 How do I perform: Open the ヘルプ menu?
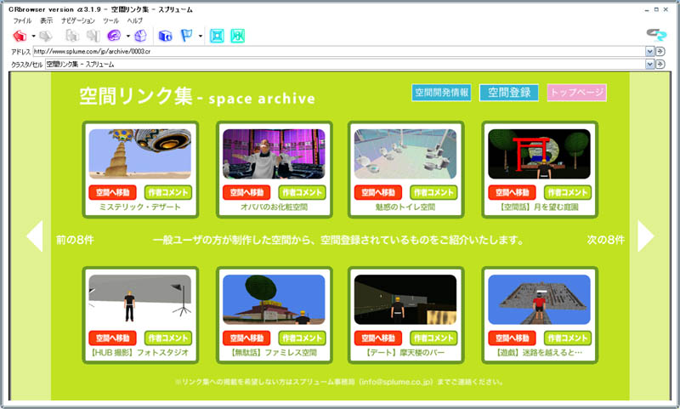tap(135, 20)
